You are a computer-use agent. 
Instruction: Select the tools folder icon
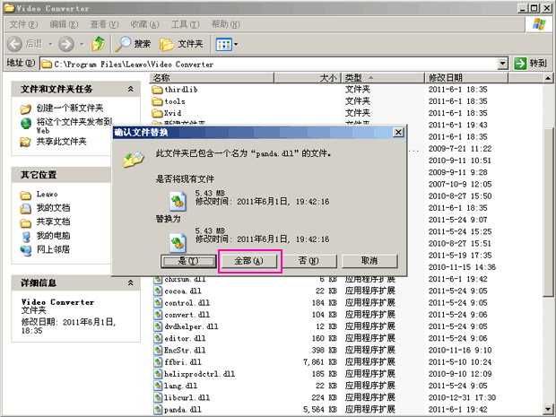click(x=157, y=101)
